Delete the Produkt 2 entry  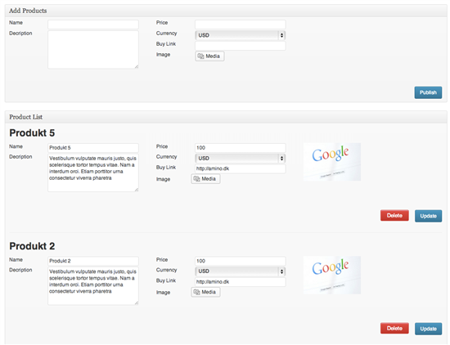[x=394, y=329]
